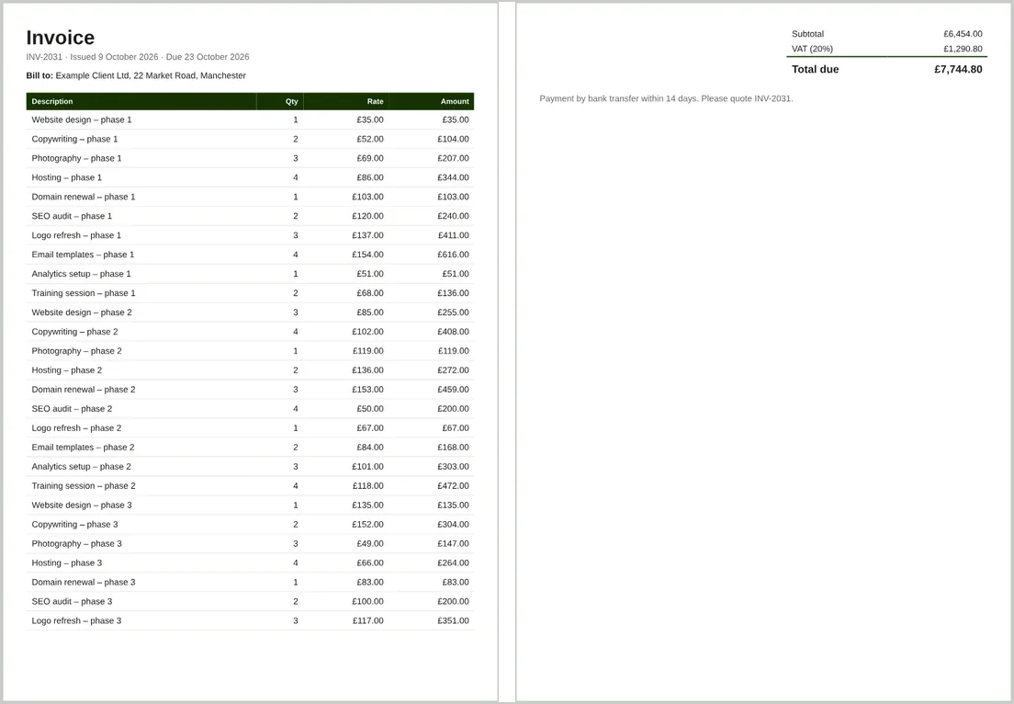Click 'SEO audit – phase 1' description

pos(72,216)
